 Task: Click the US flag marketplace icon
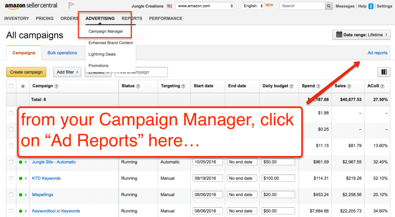169,6
